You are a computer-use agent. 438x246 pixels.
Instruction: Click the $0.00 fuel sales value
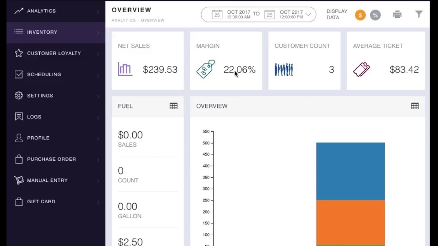coord(130,135)
